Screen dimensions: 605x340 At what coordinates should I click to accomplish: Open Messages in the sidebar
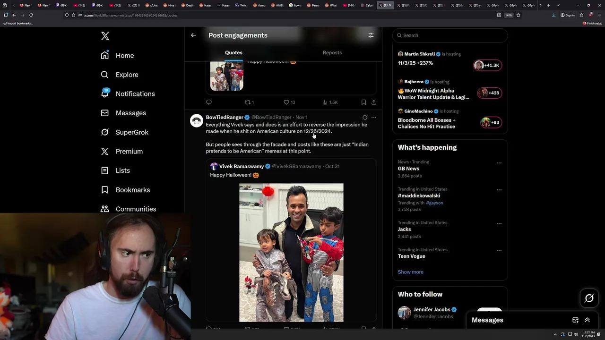(123, 113)
